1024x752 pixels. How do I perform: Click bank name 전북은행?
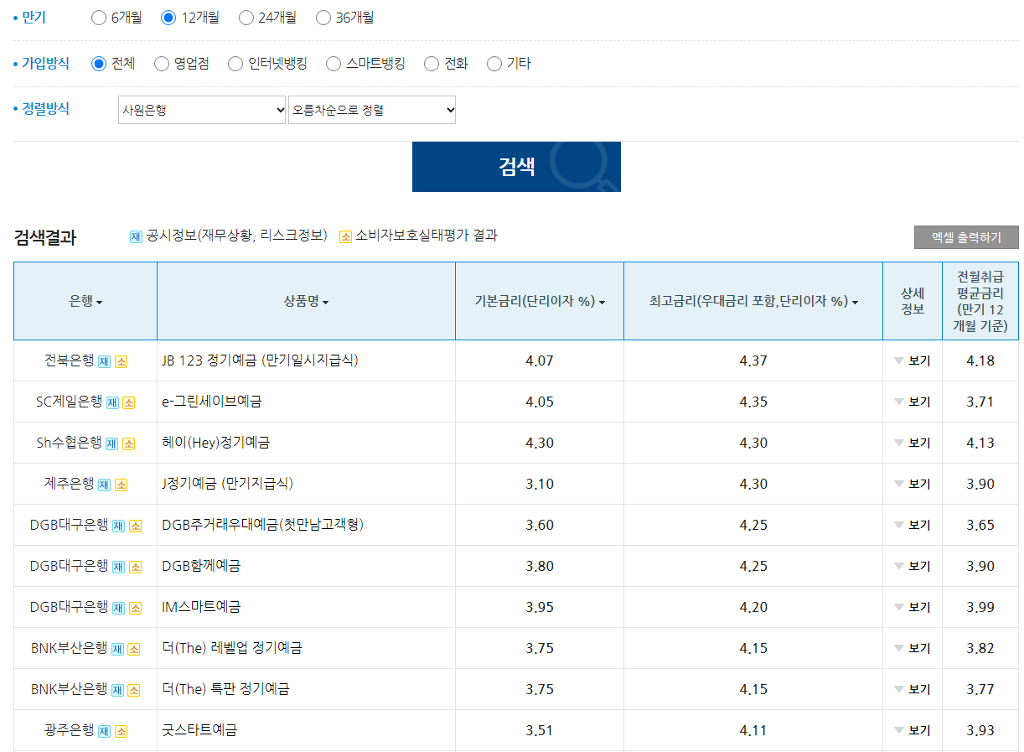[x=69, y=360]
